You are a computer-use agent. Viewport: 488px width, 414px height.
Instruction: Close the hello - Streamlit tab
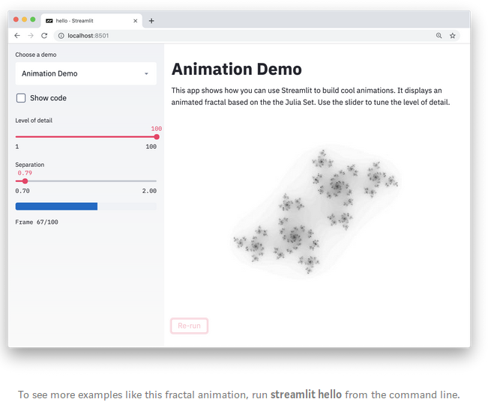click(x=136, y=21)
